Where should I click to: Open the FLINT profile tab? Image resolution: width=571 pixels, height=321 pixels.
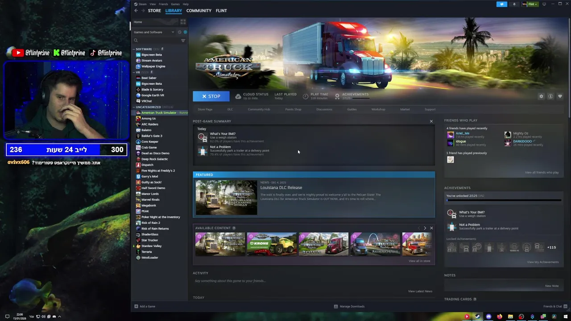[x=221, y=11]
